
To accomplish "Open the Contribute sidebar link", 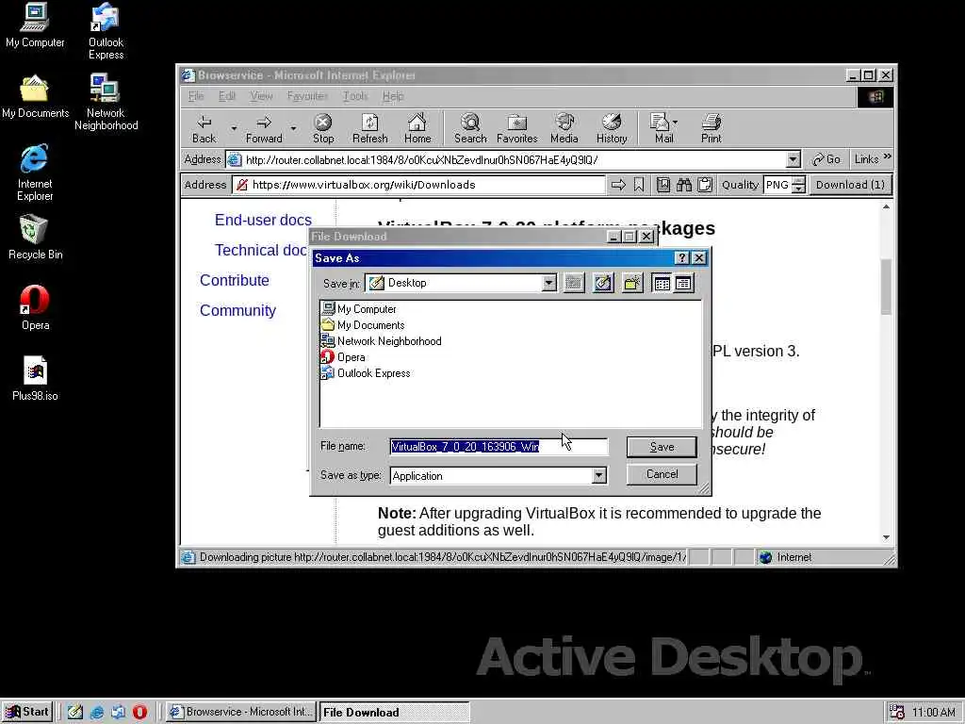I will click(x=235, y=280).
